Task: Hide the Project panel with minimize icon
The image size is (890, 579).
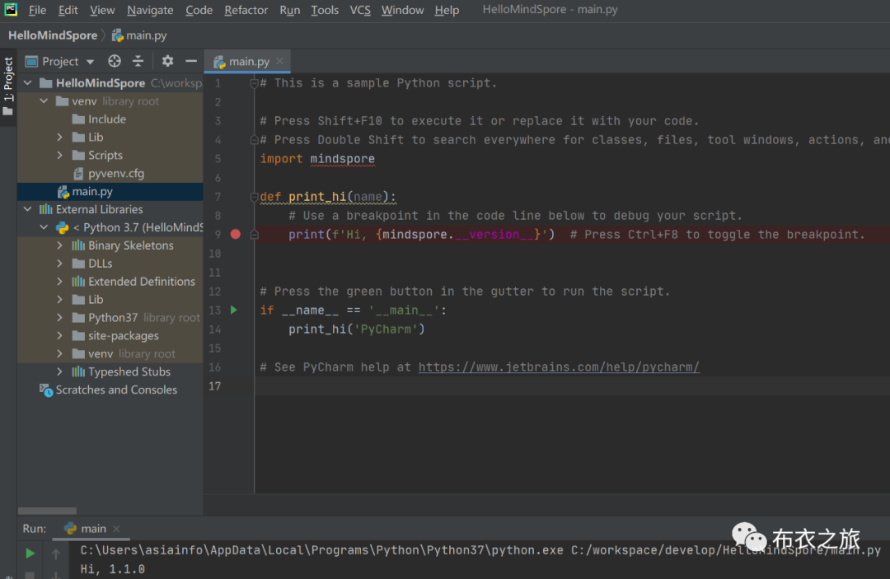Action: (191, 61)
